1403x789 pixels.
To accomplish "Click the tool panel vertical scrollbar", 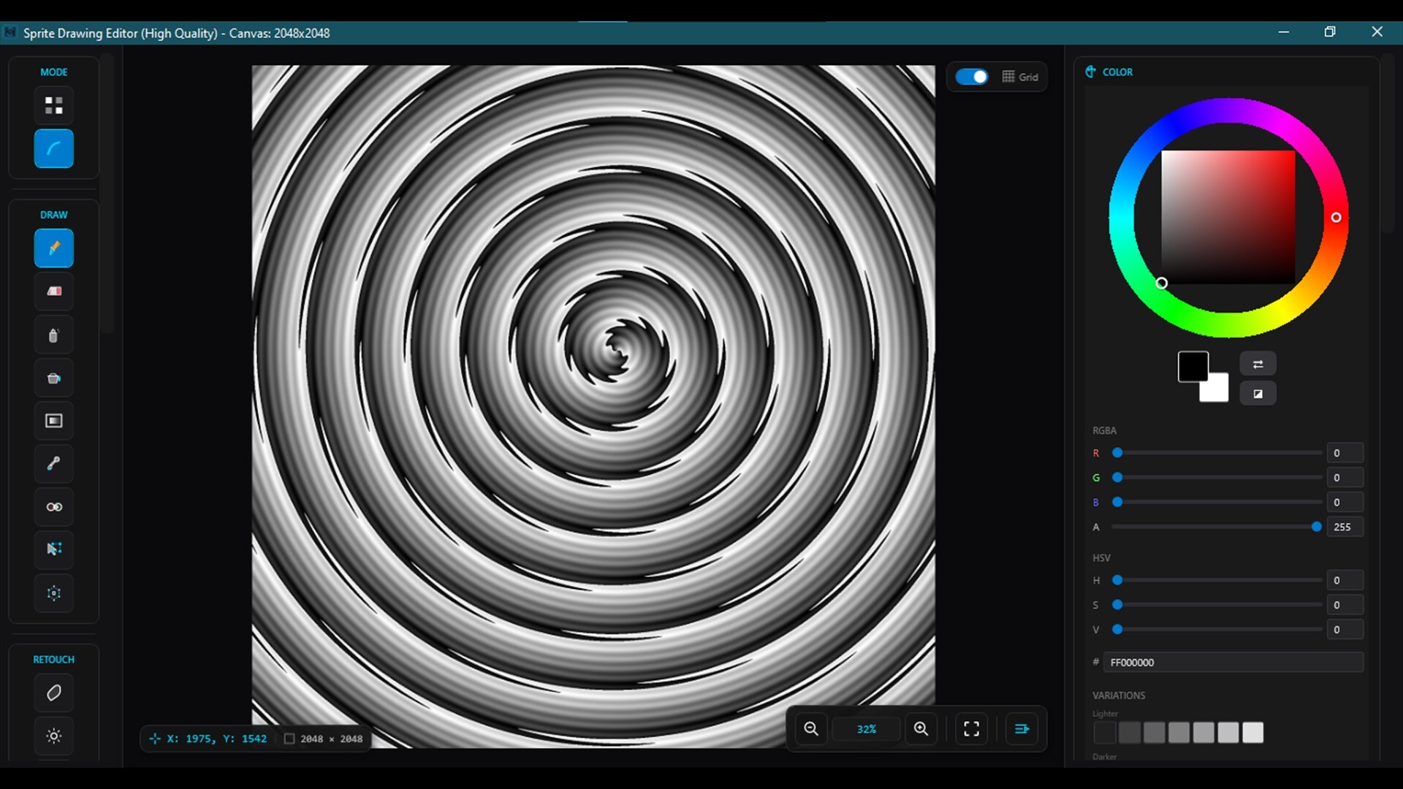I will [108, 194].
